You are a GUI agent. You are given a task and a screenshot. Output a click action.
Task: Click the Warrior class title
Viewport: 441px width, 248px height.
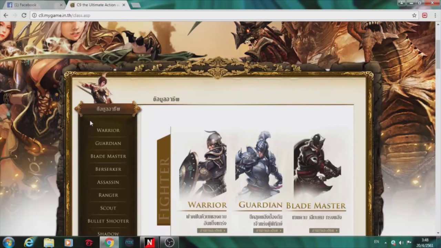coord(207,205)
